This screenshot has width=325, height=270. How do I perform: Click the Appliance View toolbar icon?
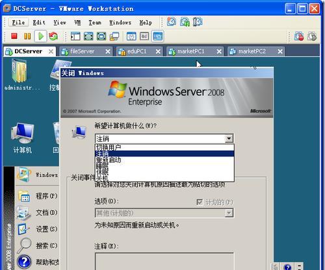(144, 36)
